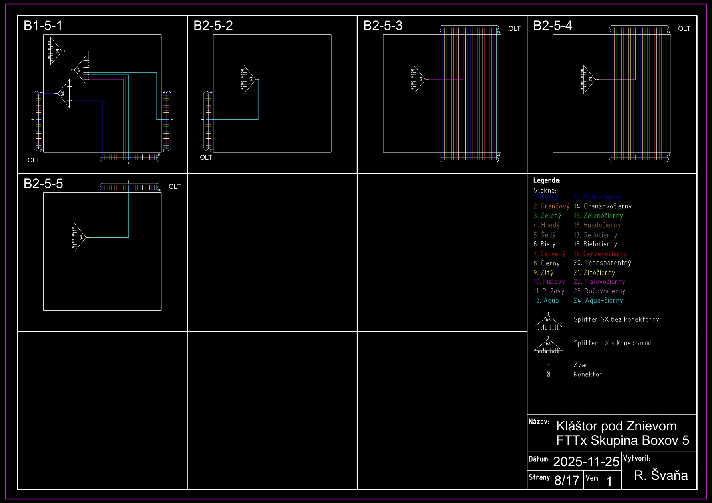Click the B1-5-1 box title

(x=43, y=26)
